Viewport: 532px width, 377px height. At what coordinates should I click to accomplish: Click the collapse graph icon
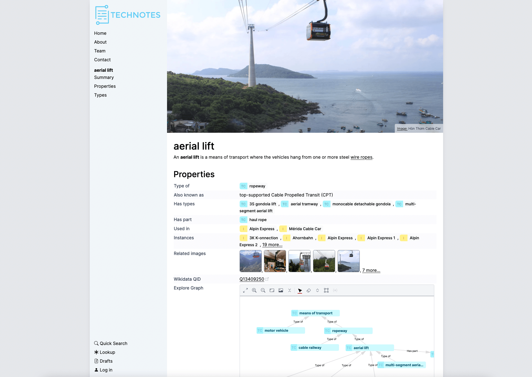tap(290, 290)
